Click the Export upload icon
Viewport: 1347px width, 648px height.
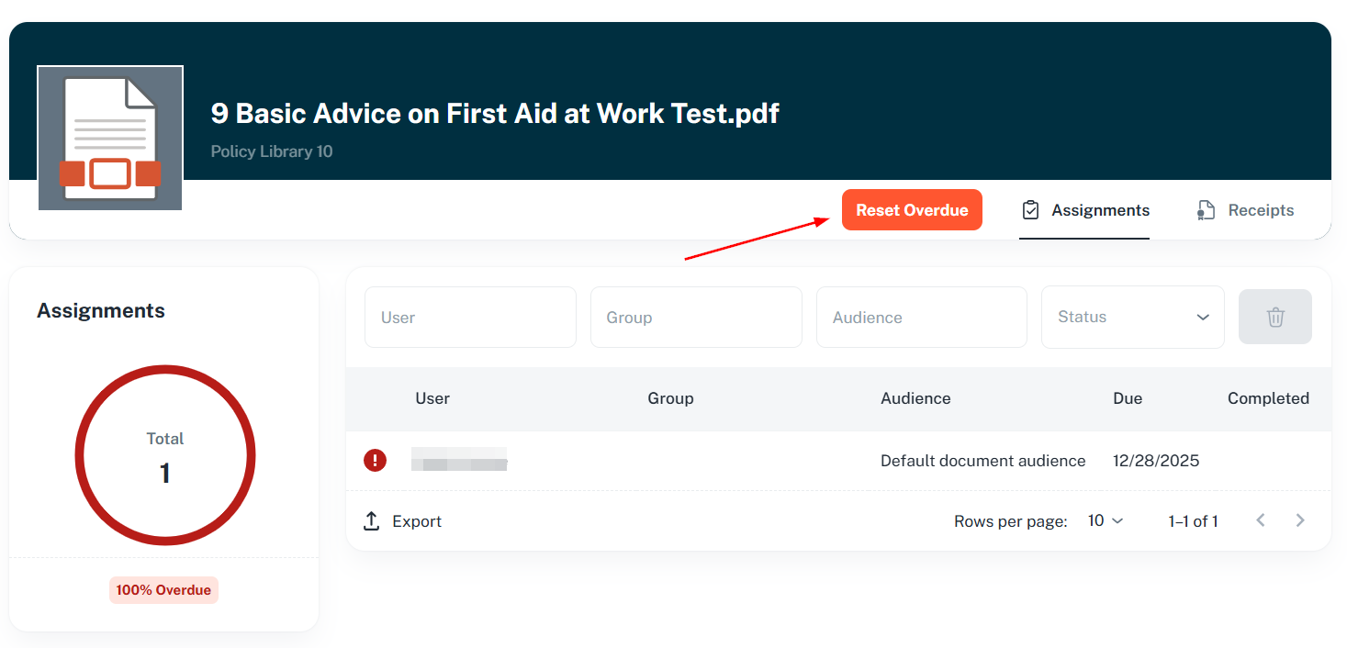coord(372,521)
